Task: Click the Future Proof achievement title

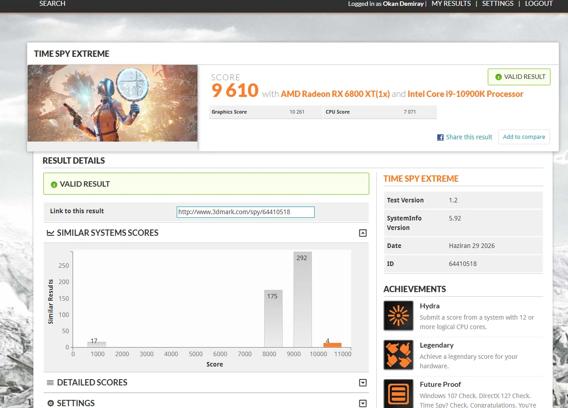Action: [x=440, y=385]
